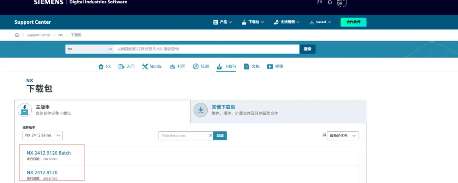
Task: Open the 社区 tab
Action: [x=177, y=67]
